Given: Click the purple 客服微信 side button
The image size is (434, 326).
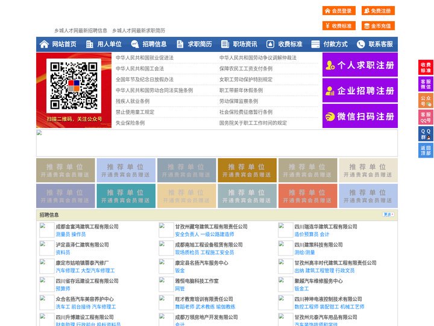Looking at the screenshot, I should 426,84.
